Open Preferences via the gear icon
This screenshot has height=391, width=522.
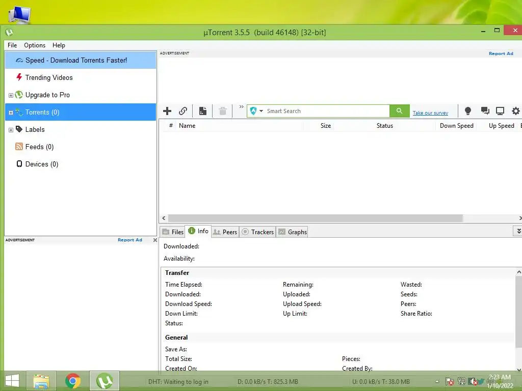516,111
